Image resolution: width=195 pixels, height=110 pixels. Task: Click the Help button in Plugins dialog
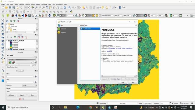133,82
